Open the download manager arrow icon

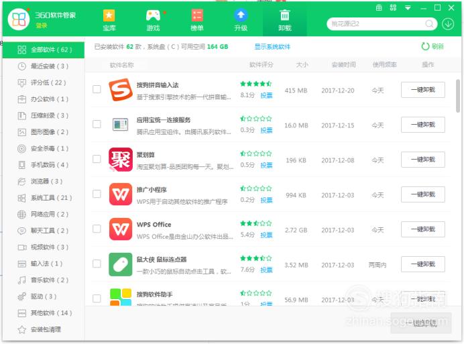[x=448, y=24]
